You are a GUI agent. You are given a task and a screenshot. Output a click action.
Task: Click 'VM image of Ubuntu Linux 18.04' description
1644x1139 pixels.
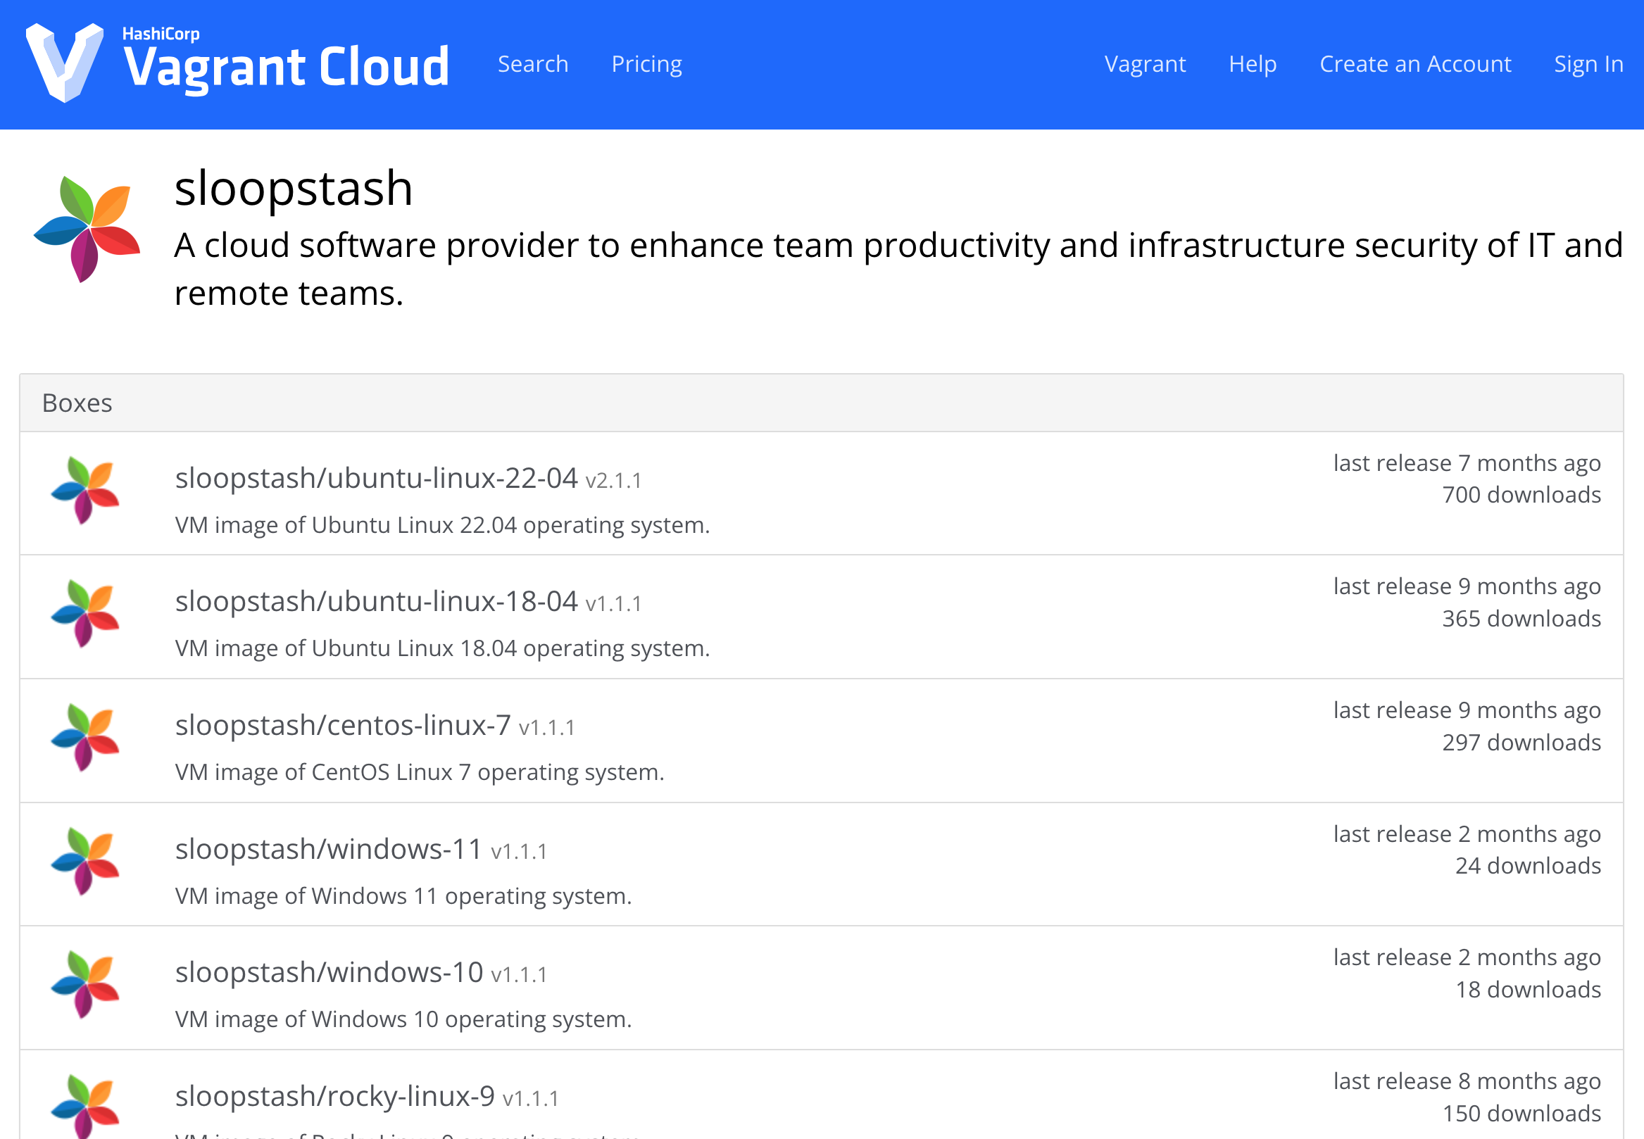click(x=443, y=649)
